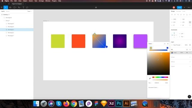Click the Present play icon
Viewport: 192px width, 108px height.
point(184,7)
